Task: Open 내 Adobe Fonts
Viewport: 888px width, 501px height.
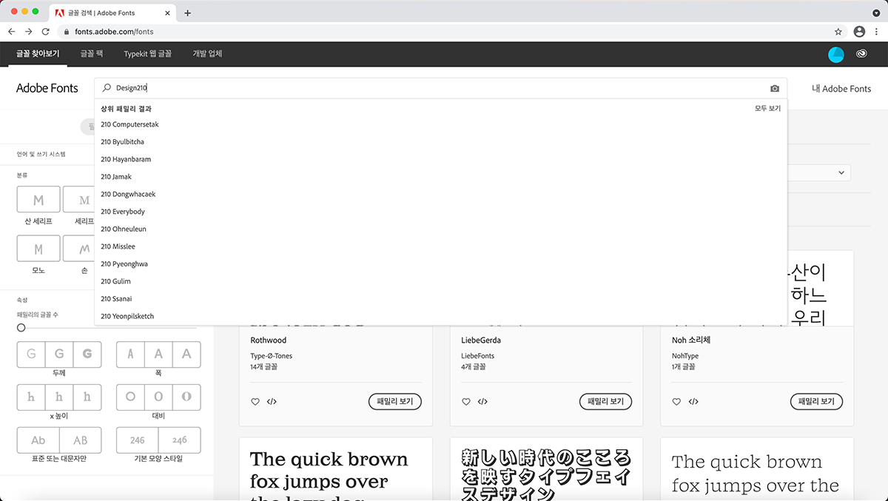Action: click(841, 89)
